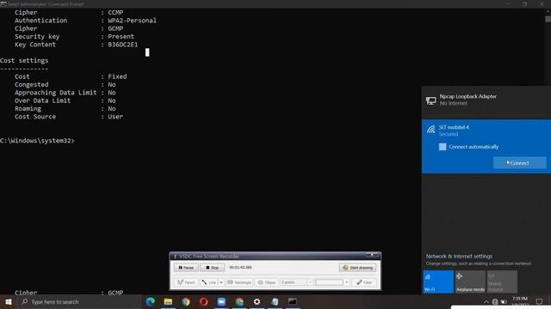This screenshot has height=309, width=551.
Task: Select the Line drawing tool
Action: pyautogui.click(x=209, y=282)
